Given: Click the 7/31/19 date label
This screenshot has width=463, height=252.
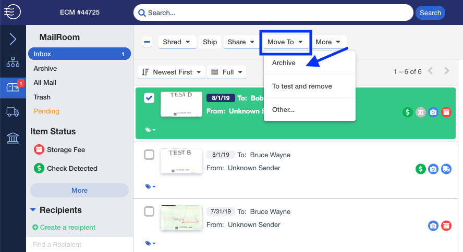Looking at the screenshot, I should (221, 211).
